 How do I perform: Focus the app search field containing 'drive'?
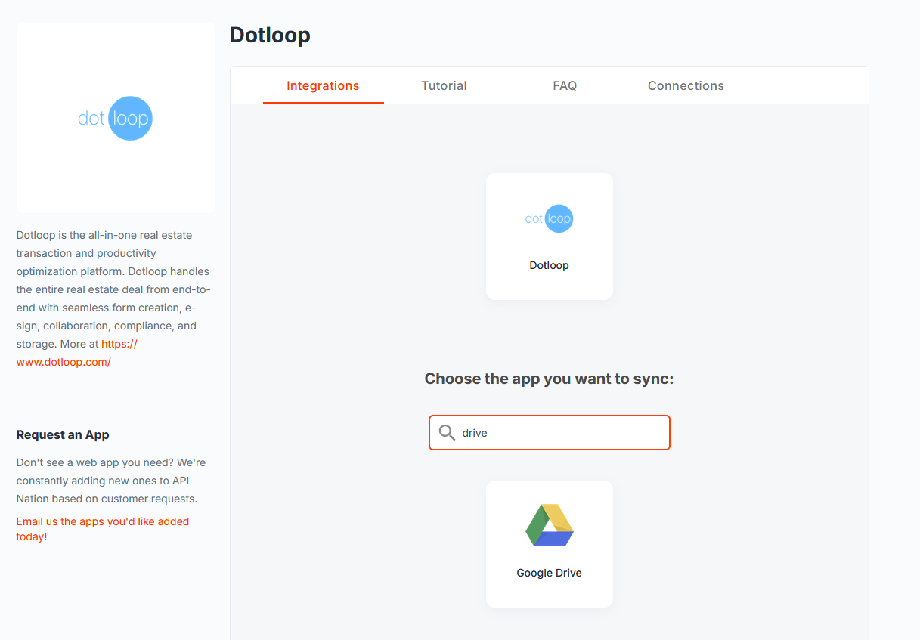[x=550, y=432]
